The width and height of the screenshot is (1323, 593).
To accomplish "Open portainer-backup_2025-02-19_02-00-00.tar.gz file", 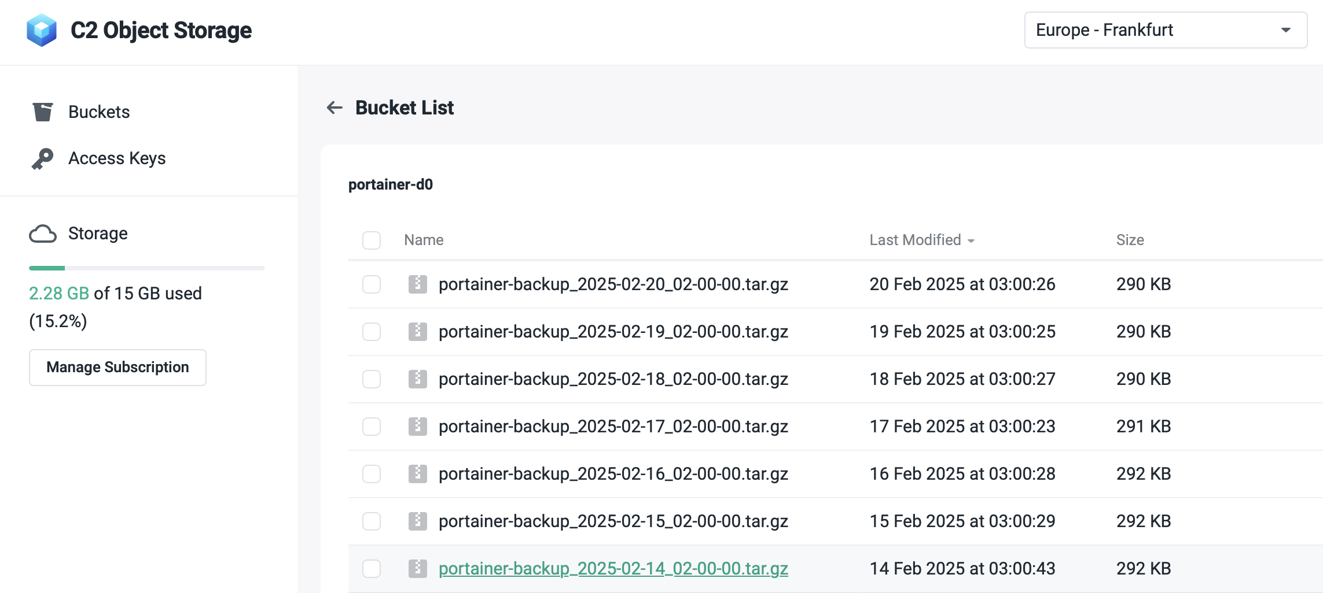I will click(613, 332).
